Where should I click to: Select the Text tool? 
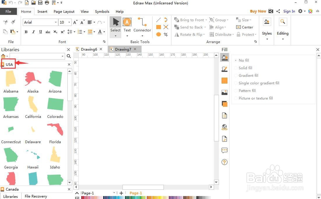(x=127, y=27)
